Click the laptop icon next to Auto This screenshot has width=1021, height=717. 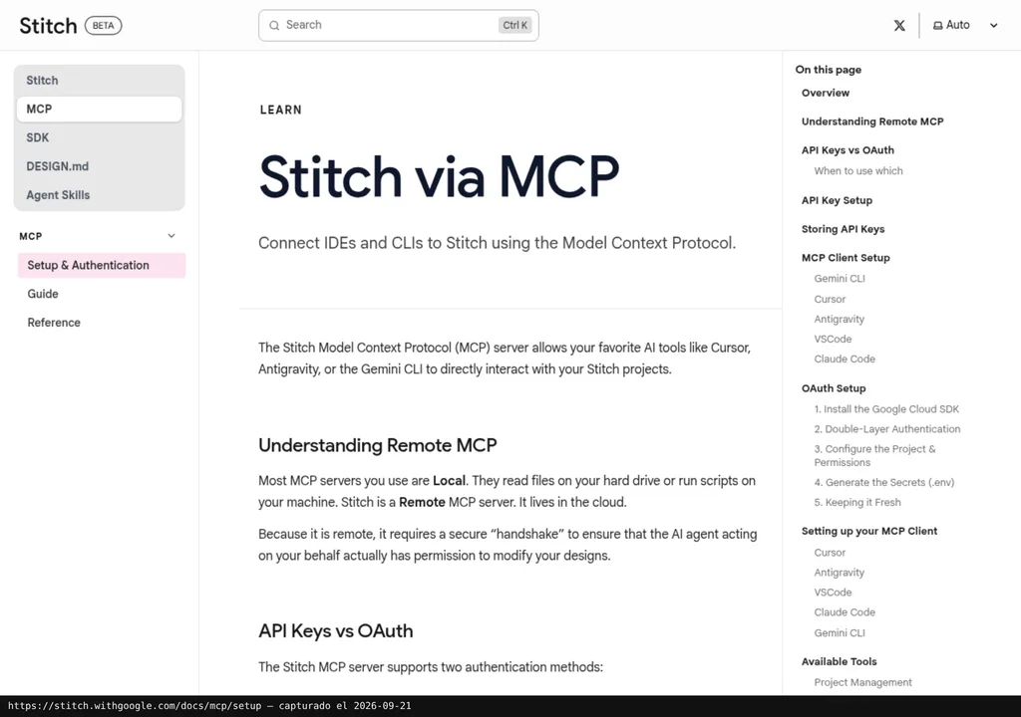[x=937, y=25]
